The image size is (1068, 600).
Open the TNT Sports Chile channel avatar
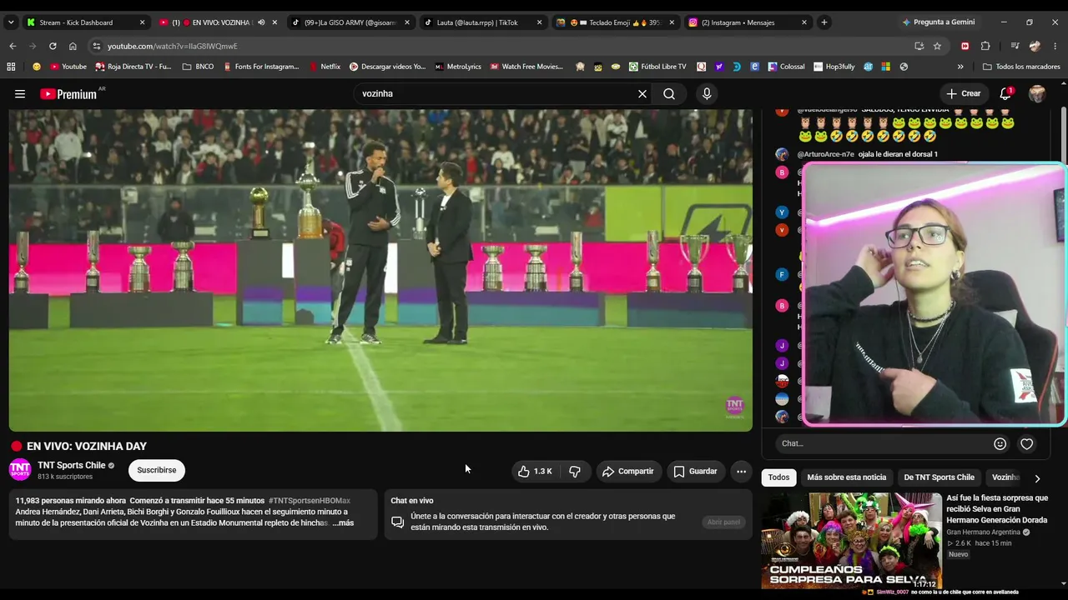coord(20,470)
